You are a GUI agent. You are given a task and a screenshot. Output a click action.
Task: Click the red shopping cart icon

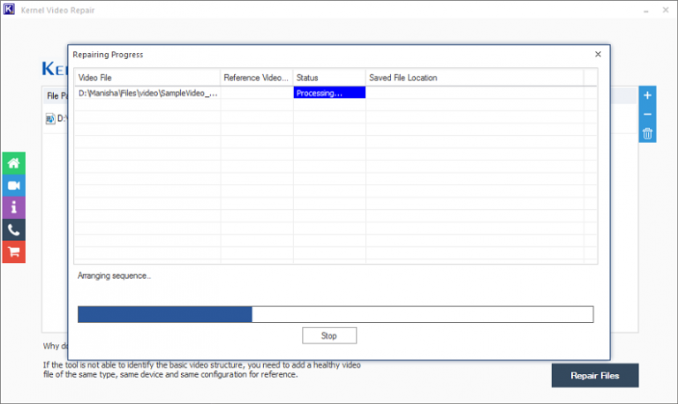(x=13, y=251)
